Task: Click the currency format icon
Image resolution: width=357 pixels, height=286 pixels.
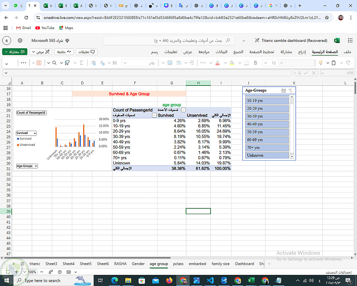Action: (115, 63)
